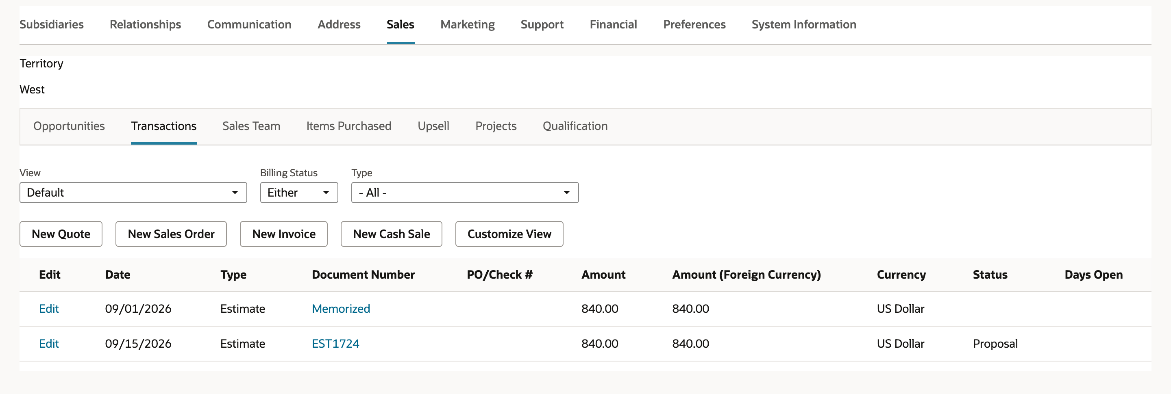Sort by the Type column header
The image size is (1171, 394).
click(233, 275)
